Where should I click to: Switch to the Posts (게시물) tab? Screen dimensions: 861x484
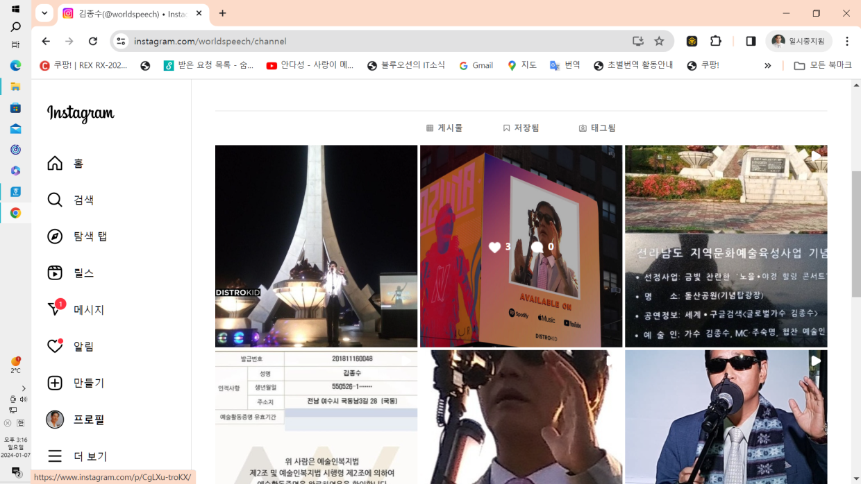pyautogui.click(x=444, y=128)
